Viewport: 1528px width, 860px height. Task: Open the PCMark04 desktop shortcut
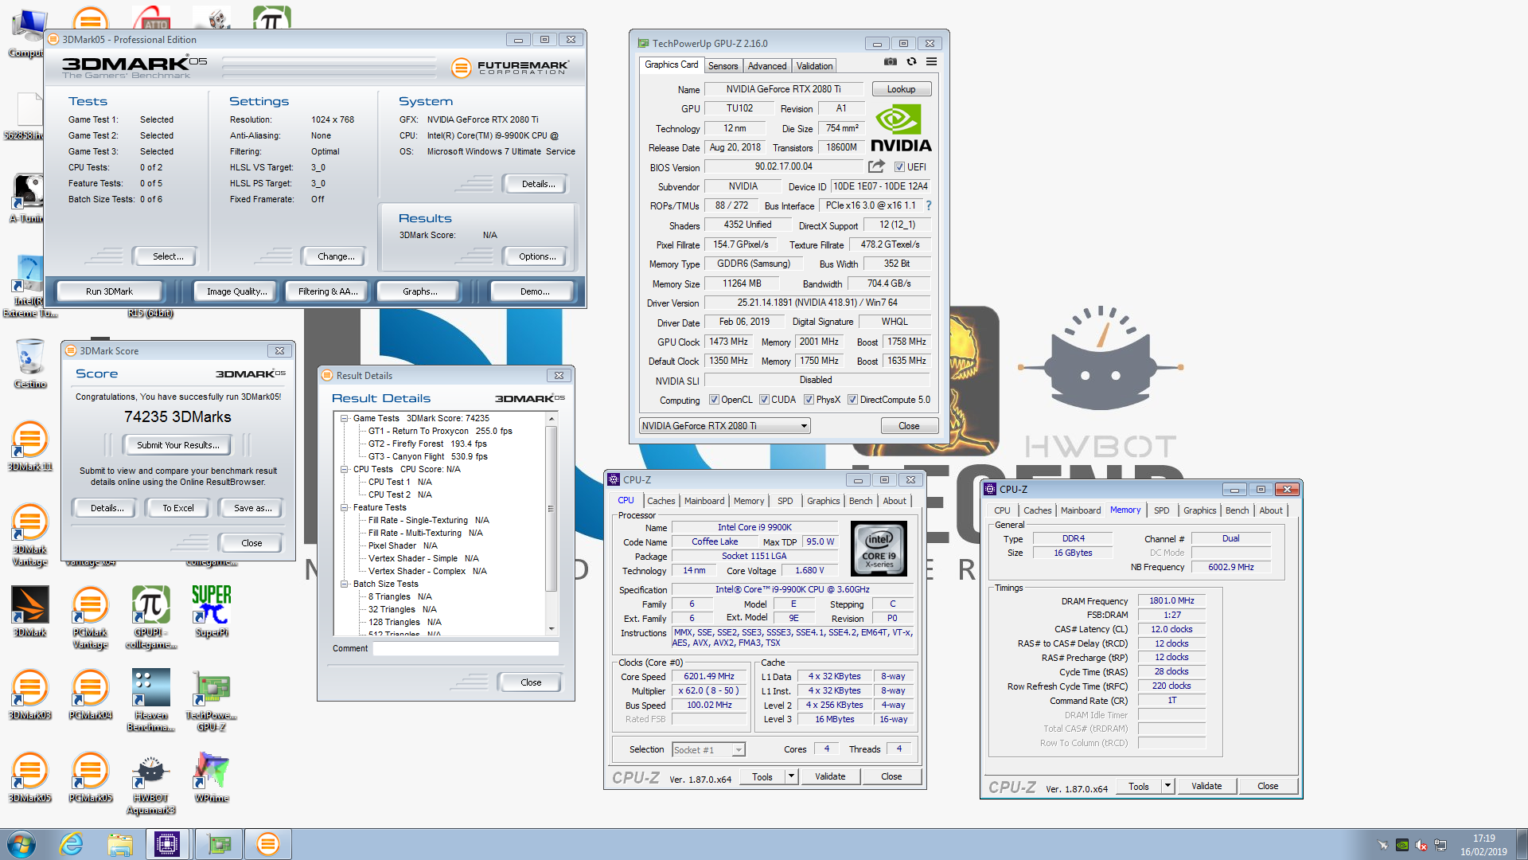point(90,694)
